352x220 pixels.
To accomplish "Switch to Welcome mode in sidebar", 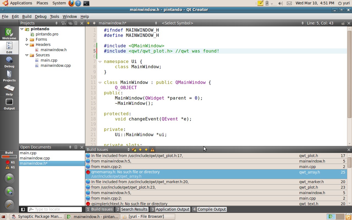I will (9, 34).
